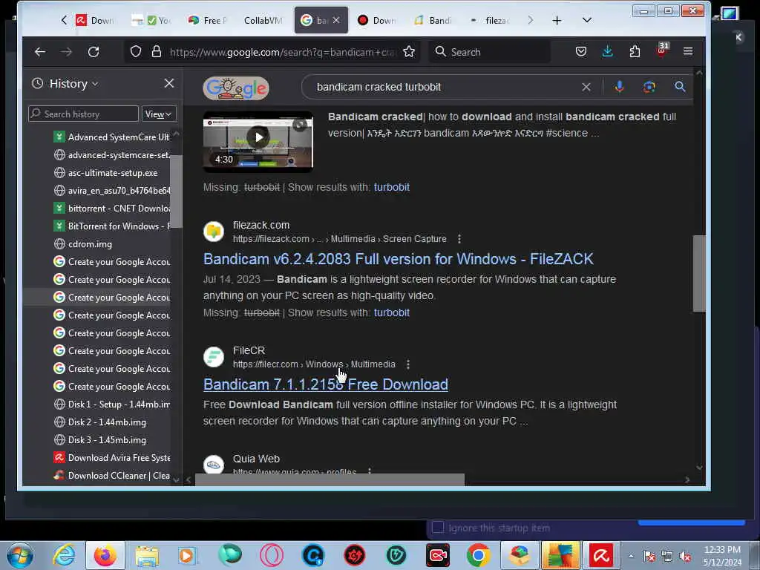
Task: Open the Quia Web result site name
Action: (x=256, y=459)
